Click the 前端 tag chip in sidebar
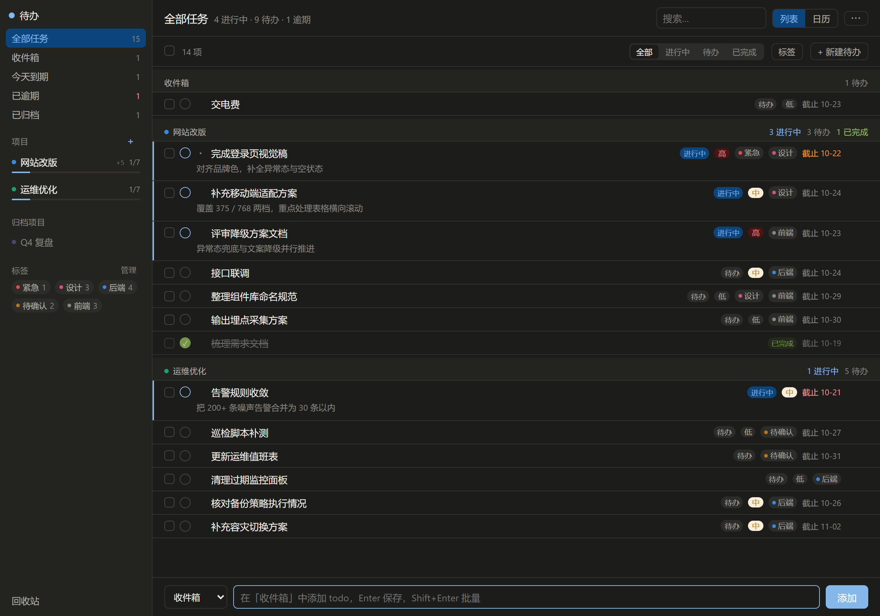Viewport: 880px width, 616px height. pyautogui.click(x=82, y=306)
